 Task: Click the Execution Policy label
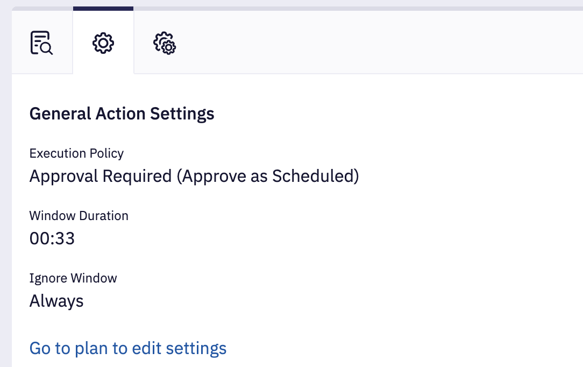click(x=76, y=153)
